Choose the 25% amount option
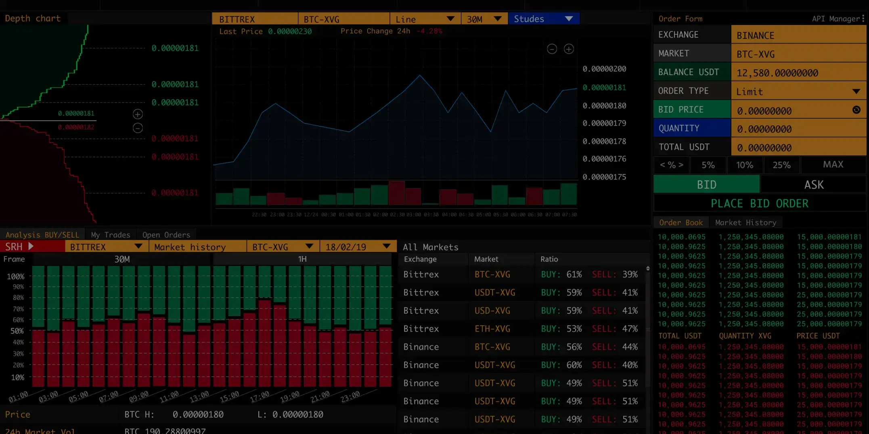Screen dimensions: 869x434 (781, 165)
